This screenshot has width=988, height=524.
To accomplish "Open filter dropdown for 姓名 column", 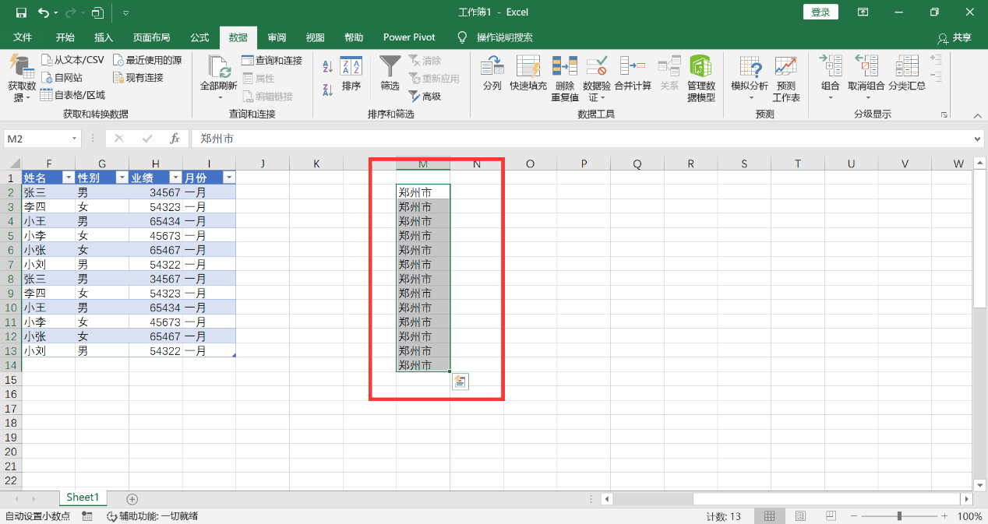I will tap(68, 178).
